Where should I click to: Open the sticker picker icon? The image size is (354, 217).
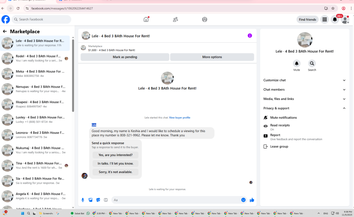point(98,200)
